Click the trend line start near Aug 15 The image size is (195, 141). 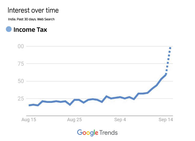29,105
